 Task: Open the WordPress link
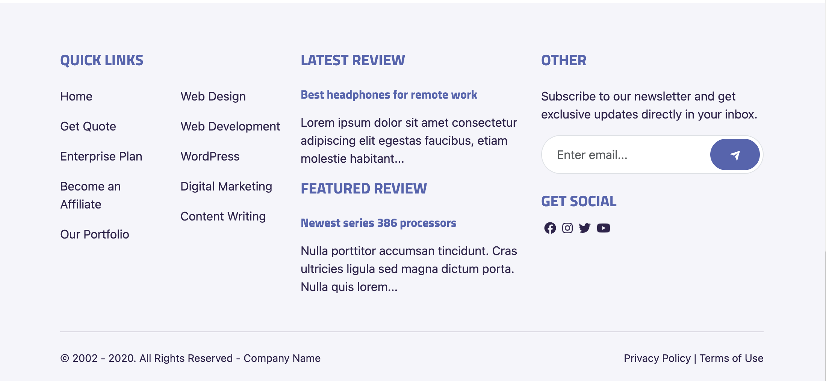[210, 156]
